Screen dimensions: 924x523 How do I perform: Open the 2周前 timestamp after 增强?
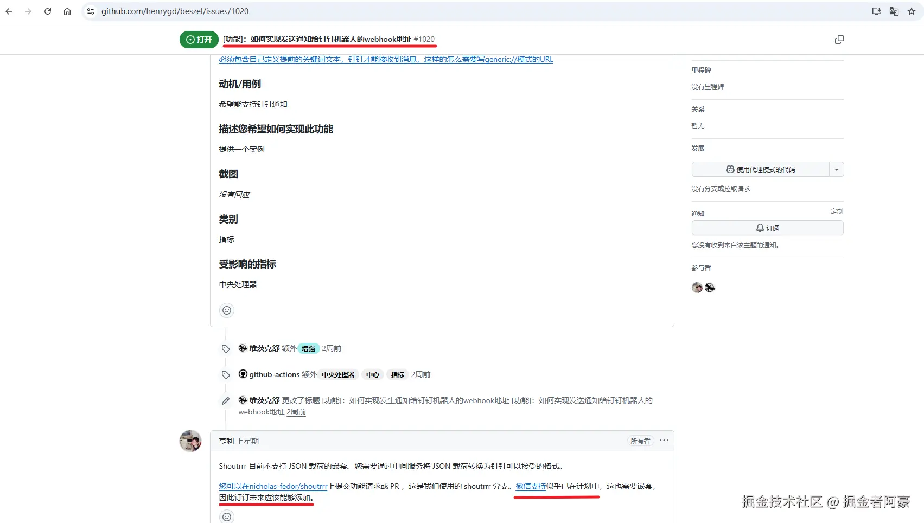[x=332, y=348]
